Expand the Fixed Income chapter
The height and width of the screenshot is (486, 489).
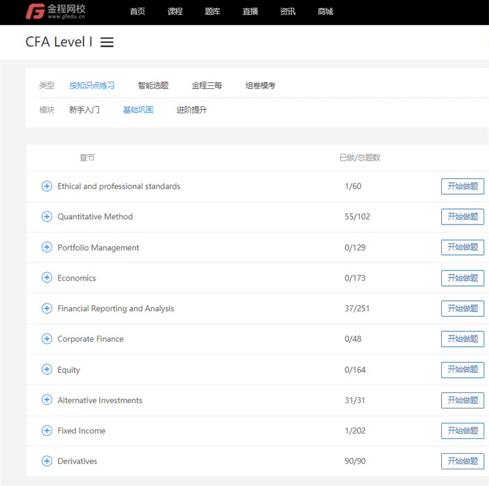point(47,431)
